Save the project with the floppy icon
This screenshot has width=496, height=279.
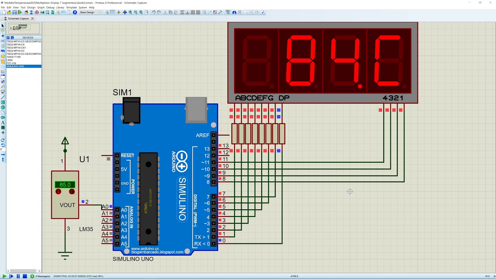click(14, 12)
